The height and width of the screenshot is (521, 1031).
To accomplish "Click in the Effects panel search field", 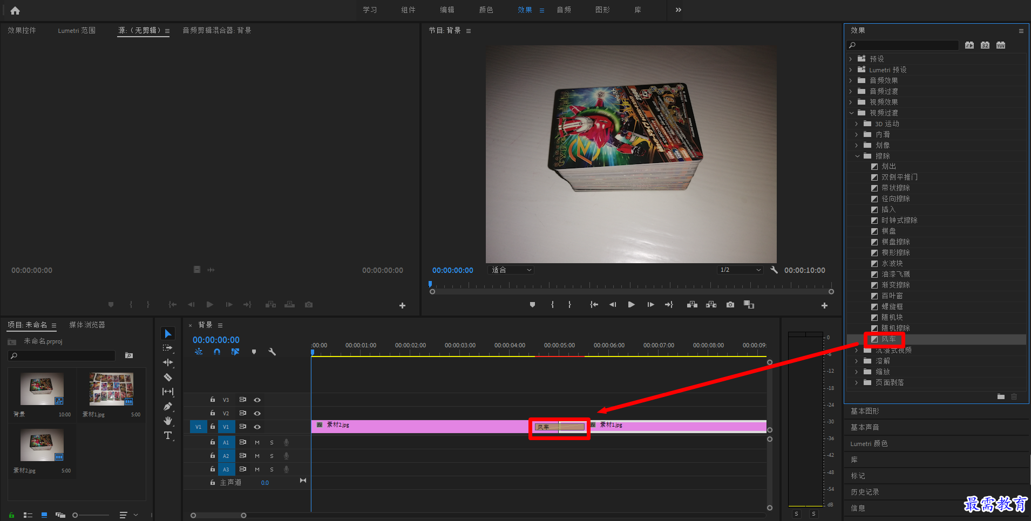I will pyautogui.click(x=903, y=45).
